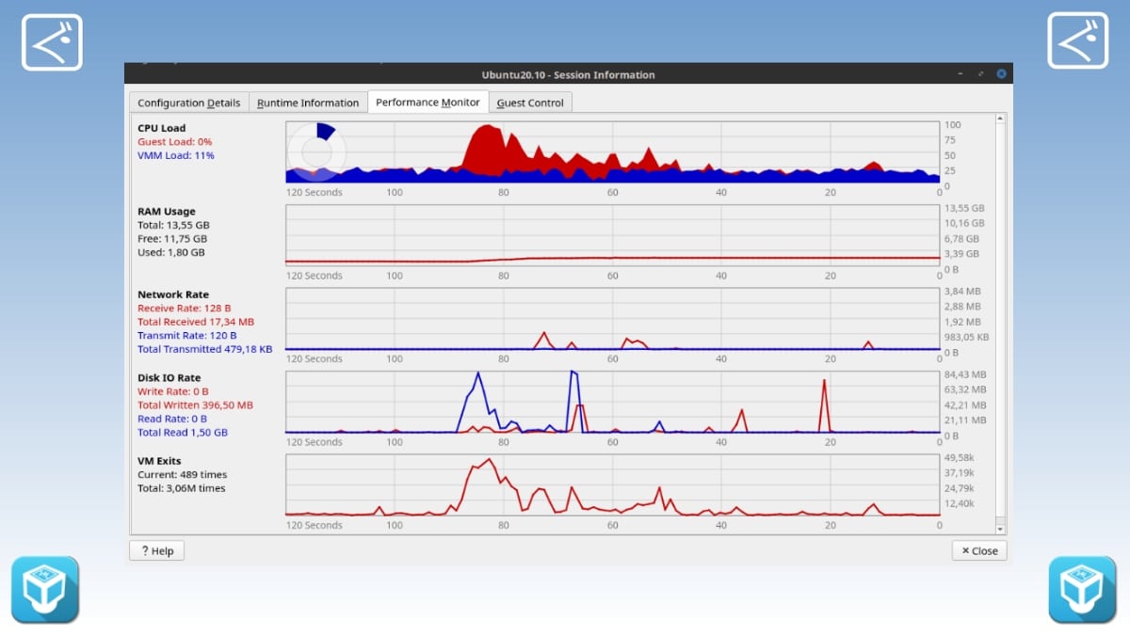Click the CPU Load chart area

pos(613,151)
